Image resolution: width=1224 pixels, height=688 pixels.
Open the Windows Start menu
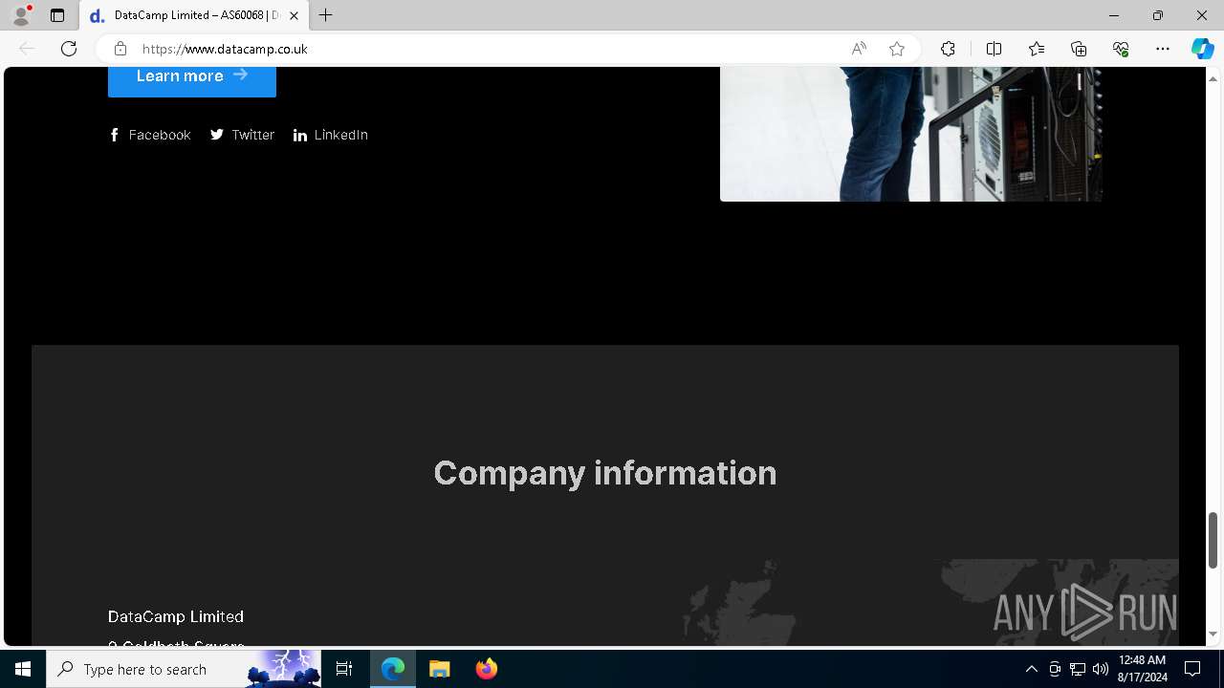(x=23, y=669)
